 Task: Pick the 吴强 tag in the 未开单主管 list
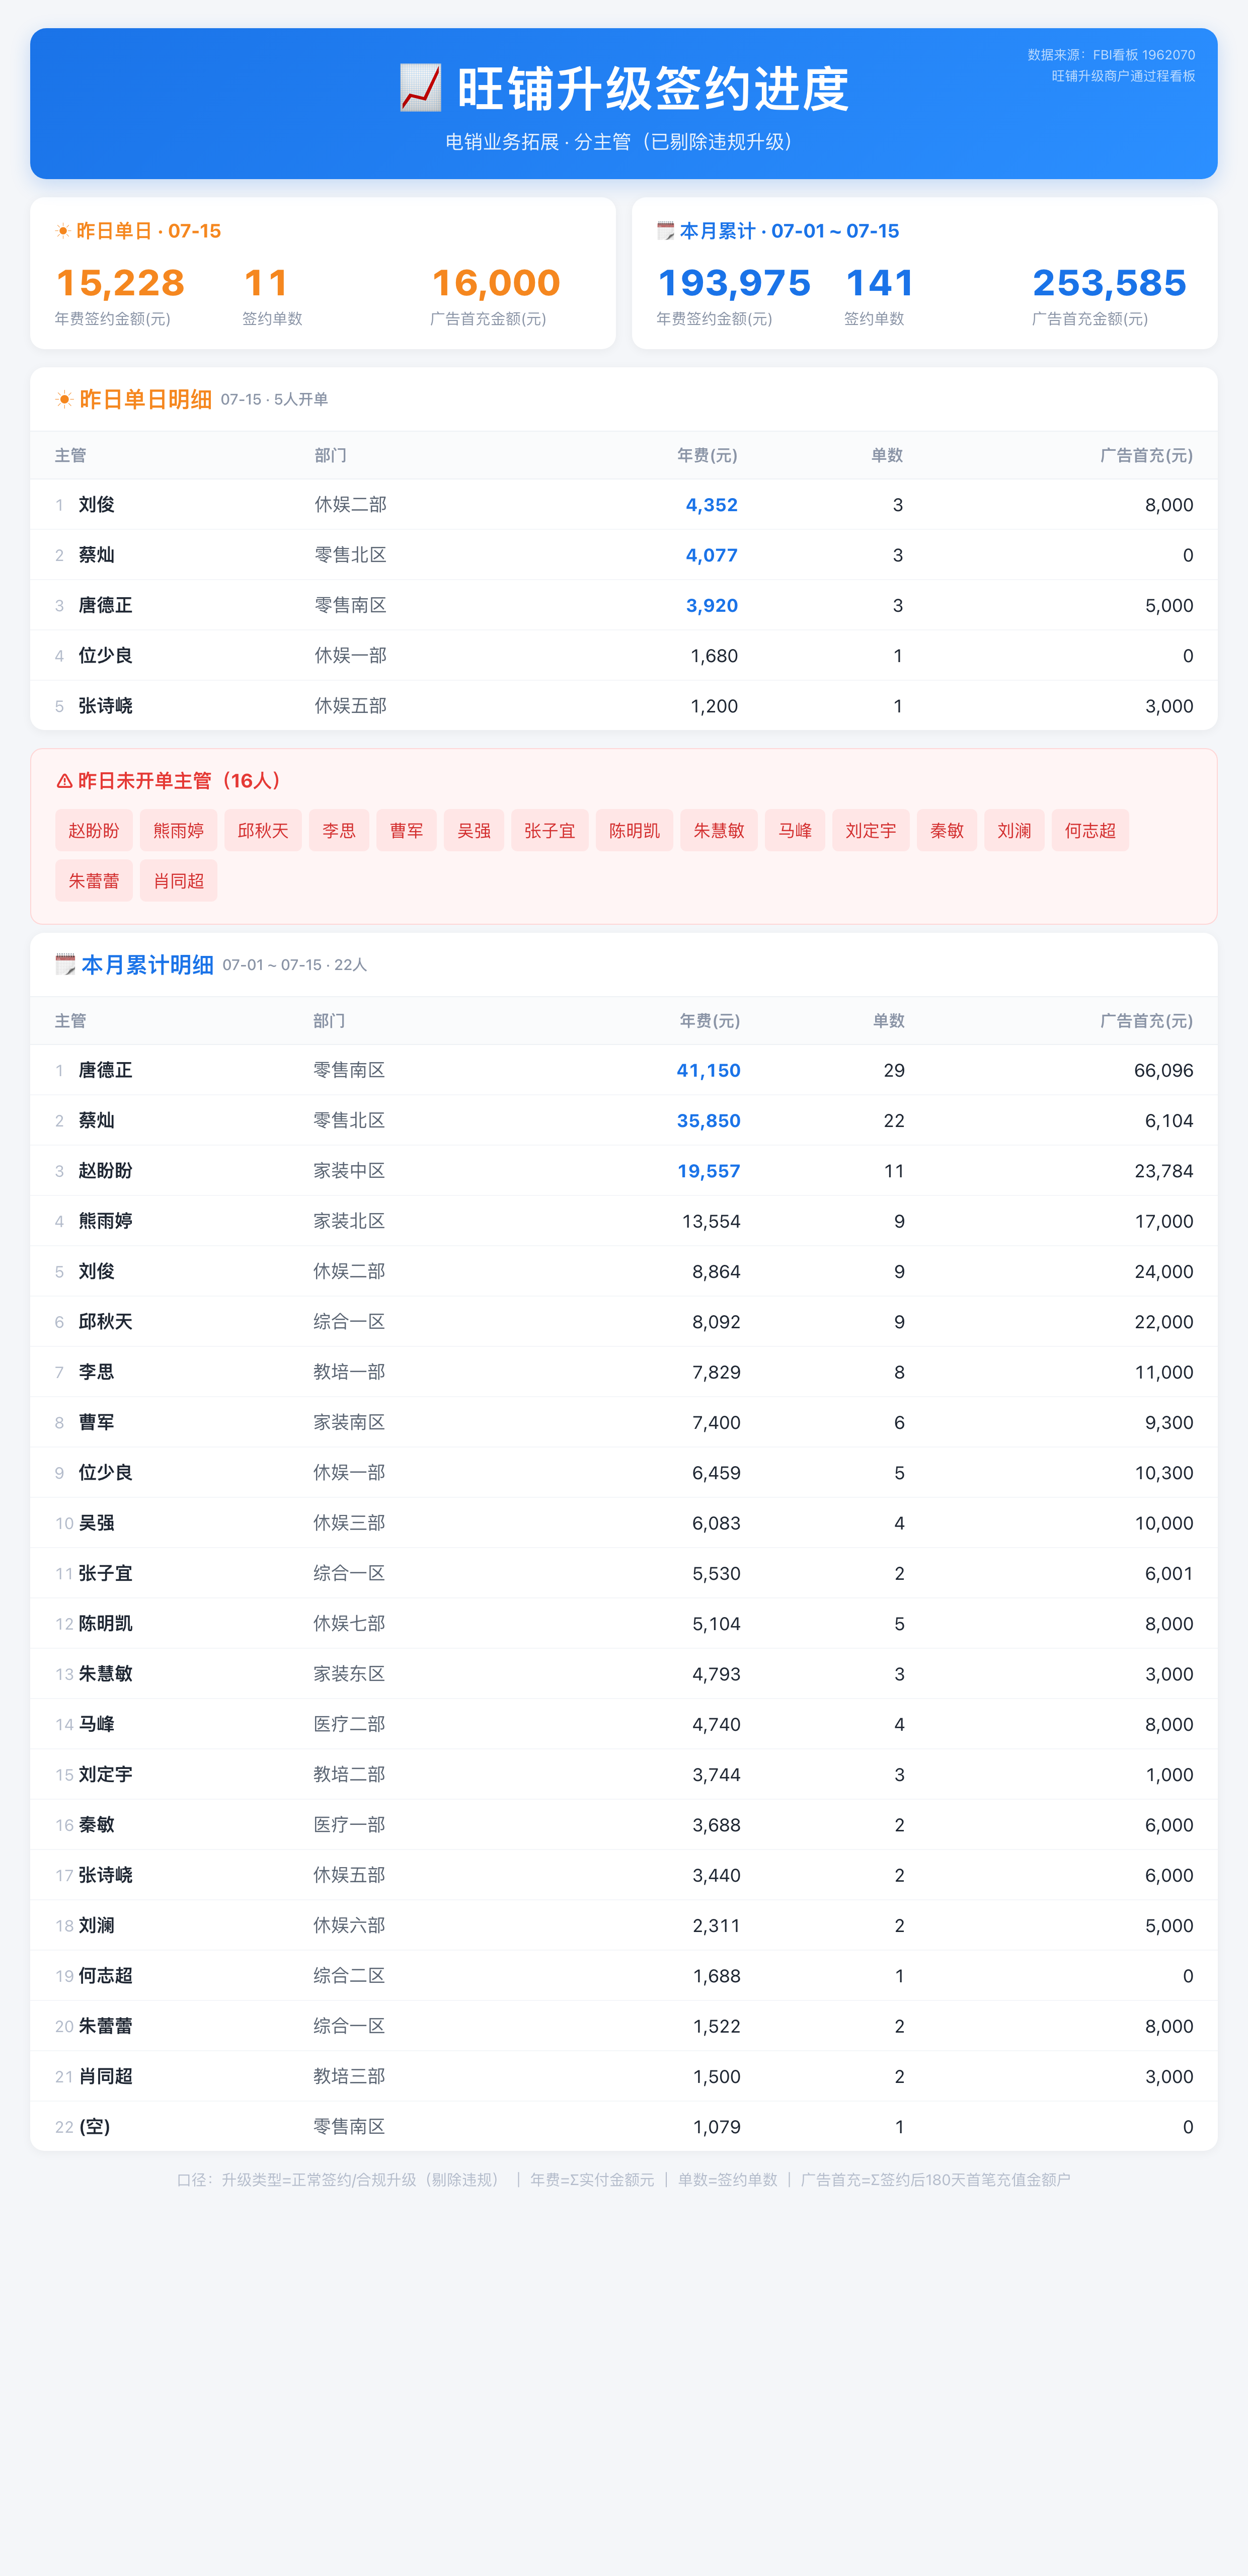[474, 831]
